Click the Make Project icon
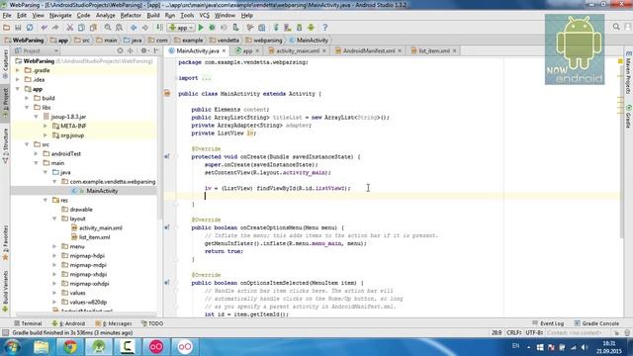 click(x=160, y=28)
